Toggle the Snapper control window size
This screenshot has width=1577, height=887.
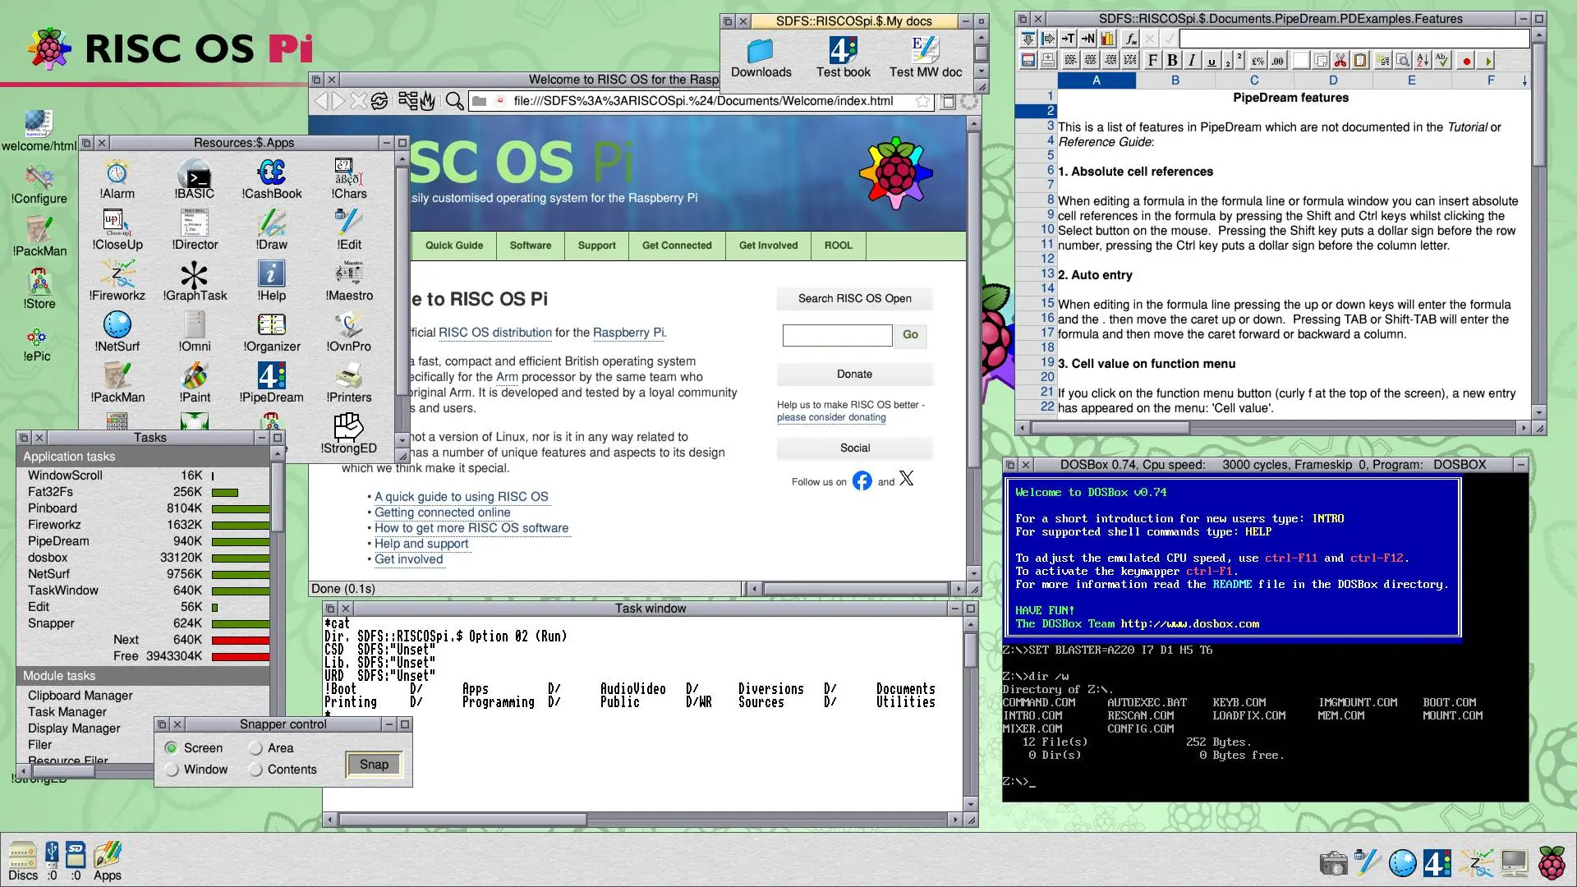pos(402,724)
